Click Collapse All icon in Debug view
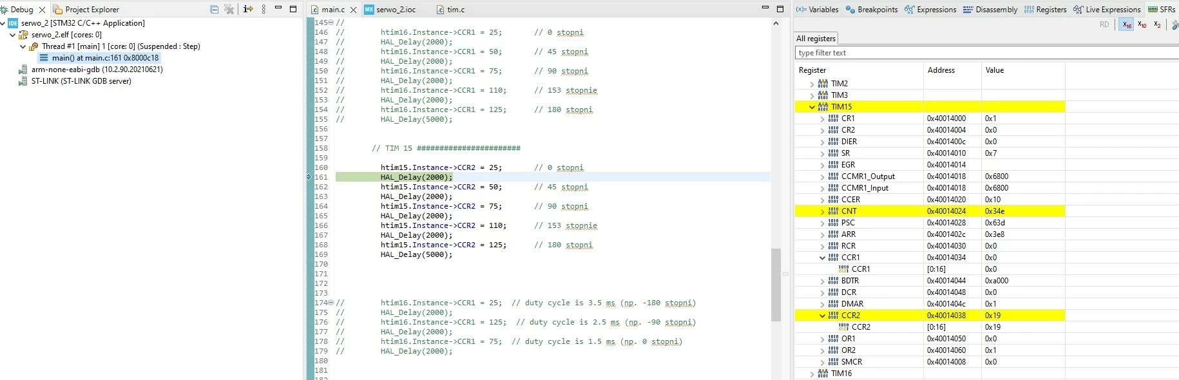Viewport: 1179px width, 380px height. point(214,9)
